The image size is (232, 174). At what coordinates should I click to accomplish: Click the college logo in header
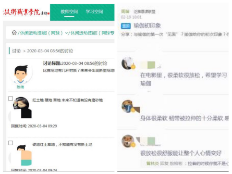[26, 12]
